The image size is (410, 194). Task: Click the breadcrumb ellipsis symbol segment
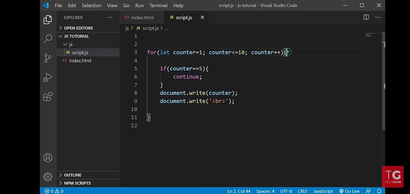[x=166, y=28]
